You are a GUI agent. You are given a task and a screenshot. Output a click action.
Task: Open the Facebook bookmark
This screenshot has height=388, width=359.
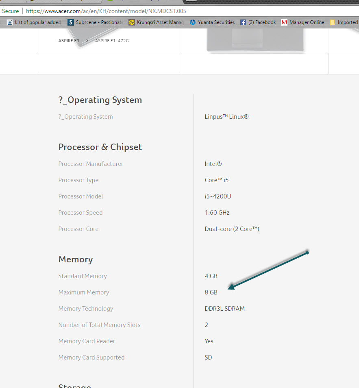pos(258,22)
